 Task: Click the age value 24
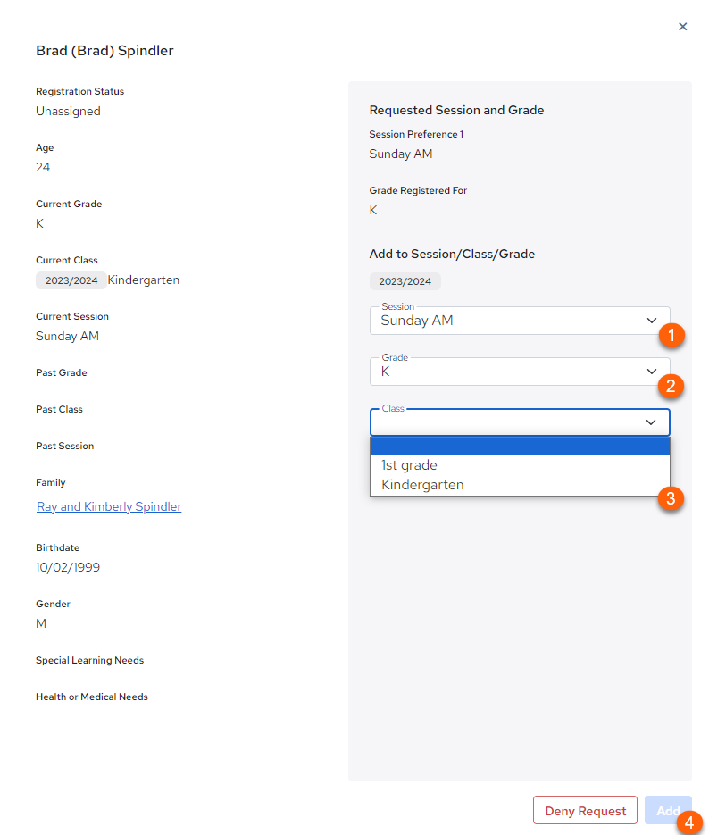pos(43,167)
